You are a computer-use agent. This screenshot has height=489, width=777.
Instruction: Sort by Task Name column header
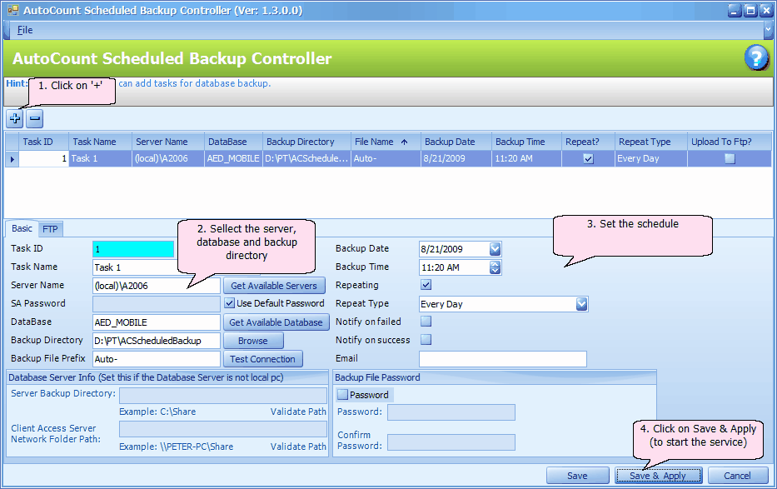click(101, 142)
